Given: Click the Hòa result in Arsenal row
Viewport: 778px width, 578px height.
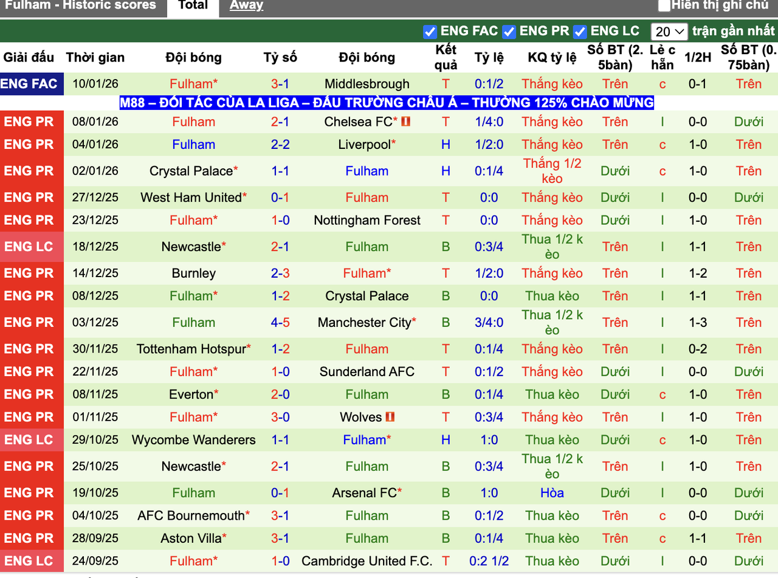Looking at the screenshot, I should pyautogui.click(x=552, y=493).
